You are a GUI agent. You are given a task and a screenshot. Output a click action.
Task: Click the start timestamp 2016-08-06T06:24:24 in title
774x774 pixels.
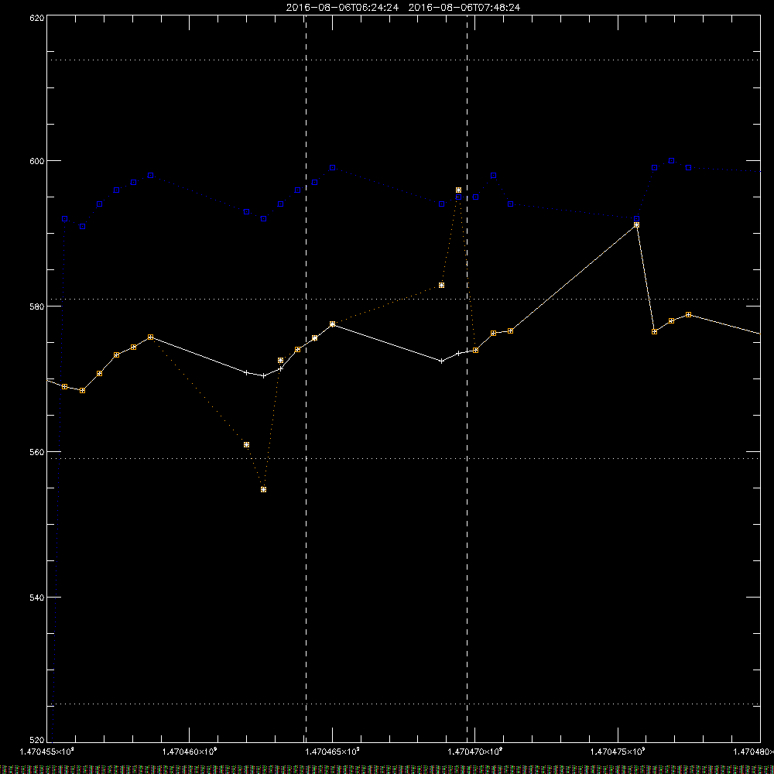342,8
